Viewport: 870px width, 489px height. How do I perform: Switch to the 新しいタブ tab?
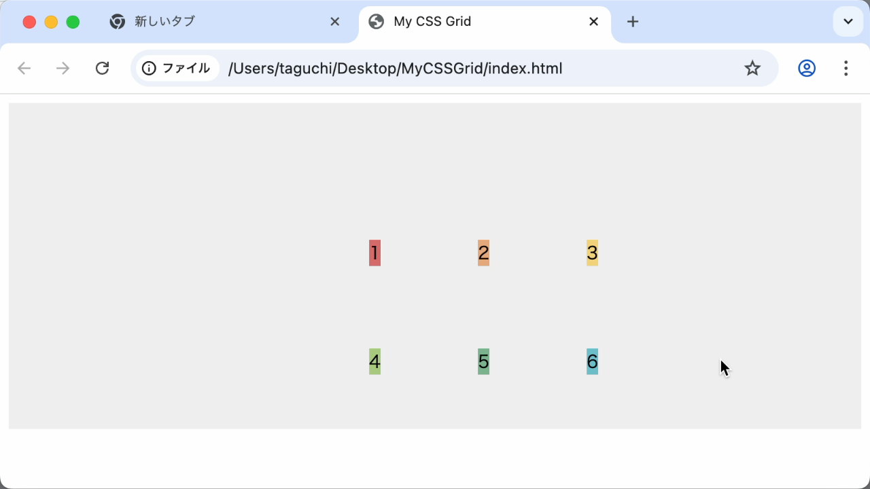point(224,22)
